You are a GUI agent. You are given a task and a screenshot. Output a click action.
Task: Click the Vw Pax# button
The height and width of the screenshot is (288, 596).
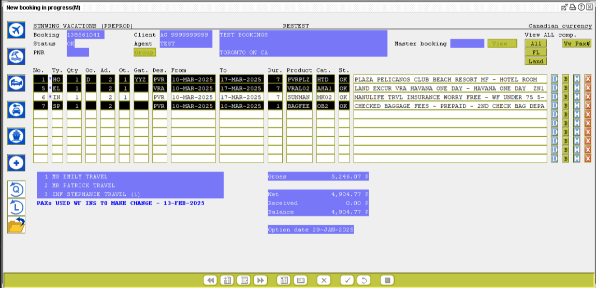click(577, 44)
